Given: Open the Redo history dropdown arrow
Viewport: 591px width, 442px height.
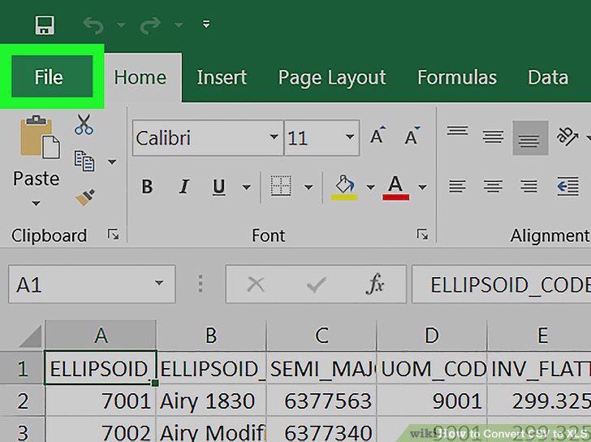Looking at the screenshot, I should point(179,25).
